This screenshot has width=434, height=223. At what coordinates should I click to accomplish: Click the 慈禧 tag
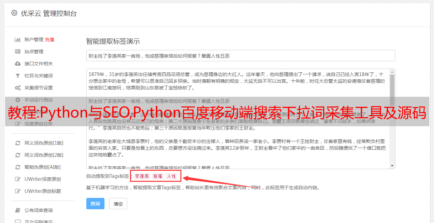158,176
